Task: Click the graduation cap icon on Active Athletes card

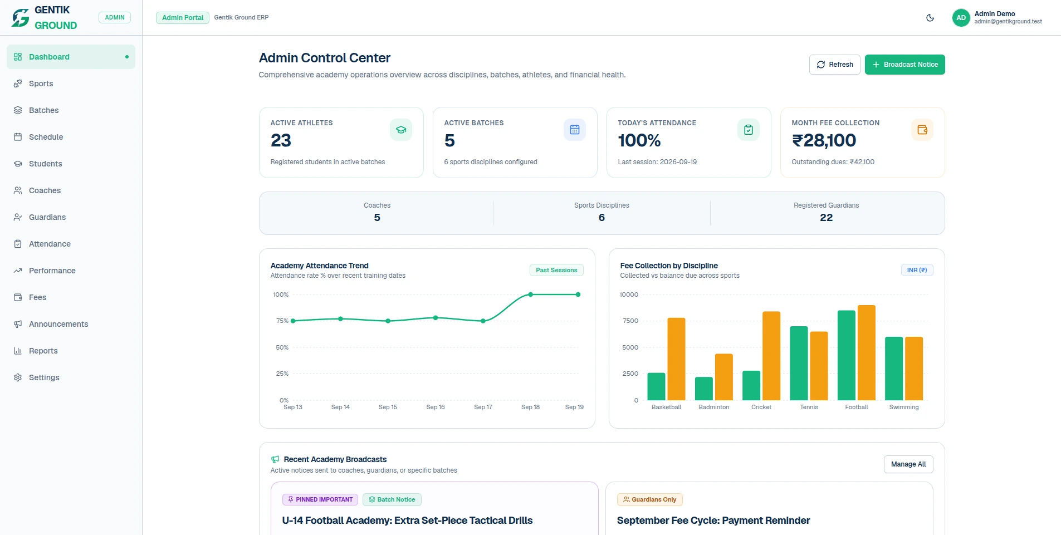Action: pyautogui.click(x=401, y=130)
